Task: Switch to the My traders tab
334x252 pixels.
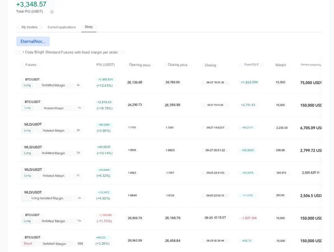Action: [x=29, y=27]
